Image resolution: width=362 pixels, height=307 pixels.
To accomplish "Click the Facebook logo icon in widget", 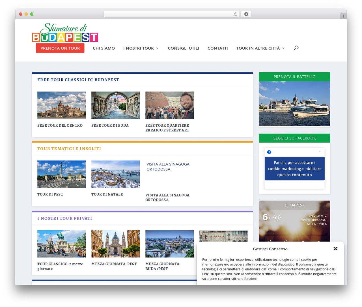I will point(269,152).
